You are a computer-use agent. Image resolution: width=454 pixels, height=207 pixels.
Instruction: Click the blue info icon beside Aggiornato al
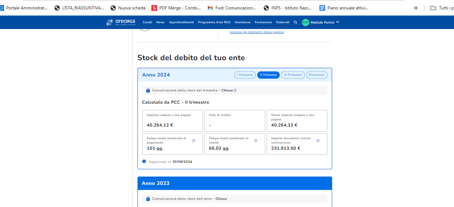(x=144, y=161)
